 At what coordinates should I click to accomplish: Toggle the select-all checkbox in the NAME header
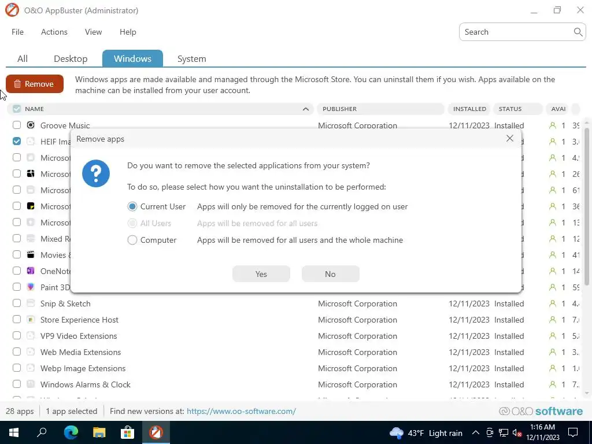pos(17,109)
